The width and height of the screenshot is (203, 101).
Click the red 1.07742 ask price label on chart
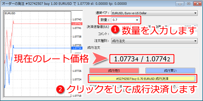(x=77, y=24)
